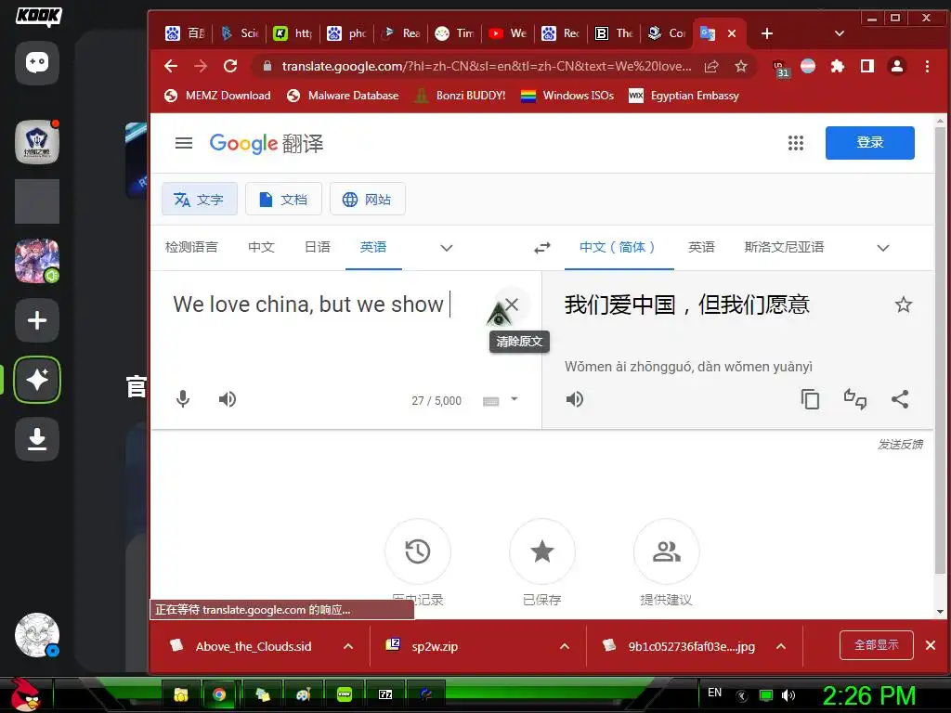This screenshot has height=713, width=951.
Task: Save translation with star icon
Action: 904,305
